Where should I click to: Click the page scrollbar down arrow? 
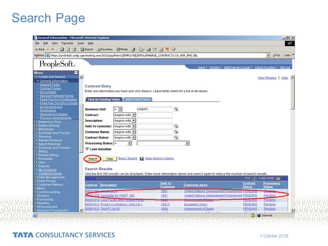tap(293, 210)
